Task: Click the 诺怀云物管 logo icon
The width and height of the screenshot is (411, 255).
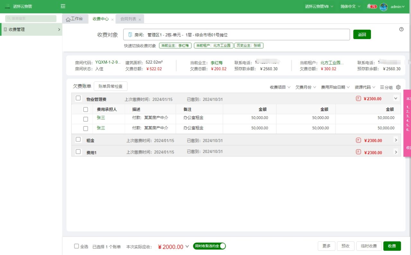Action: click(x=7, y=6)
